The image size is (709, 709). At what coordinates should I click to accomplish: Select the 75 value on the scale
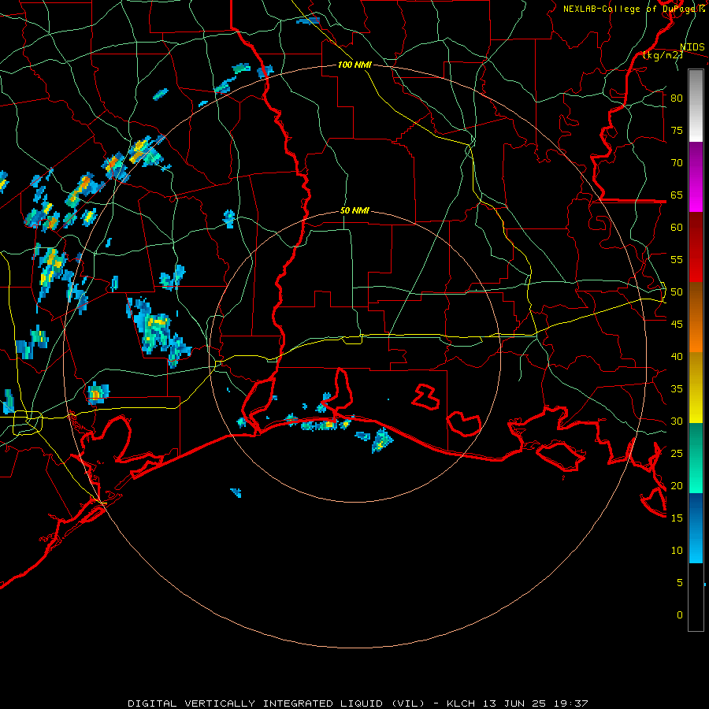click(677, 130)
